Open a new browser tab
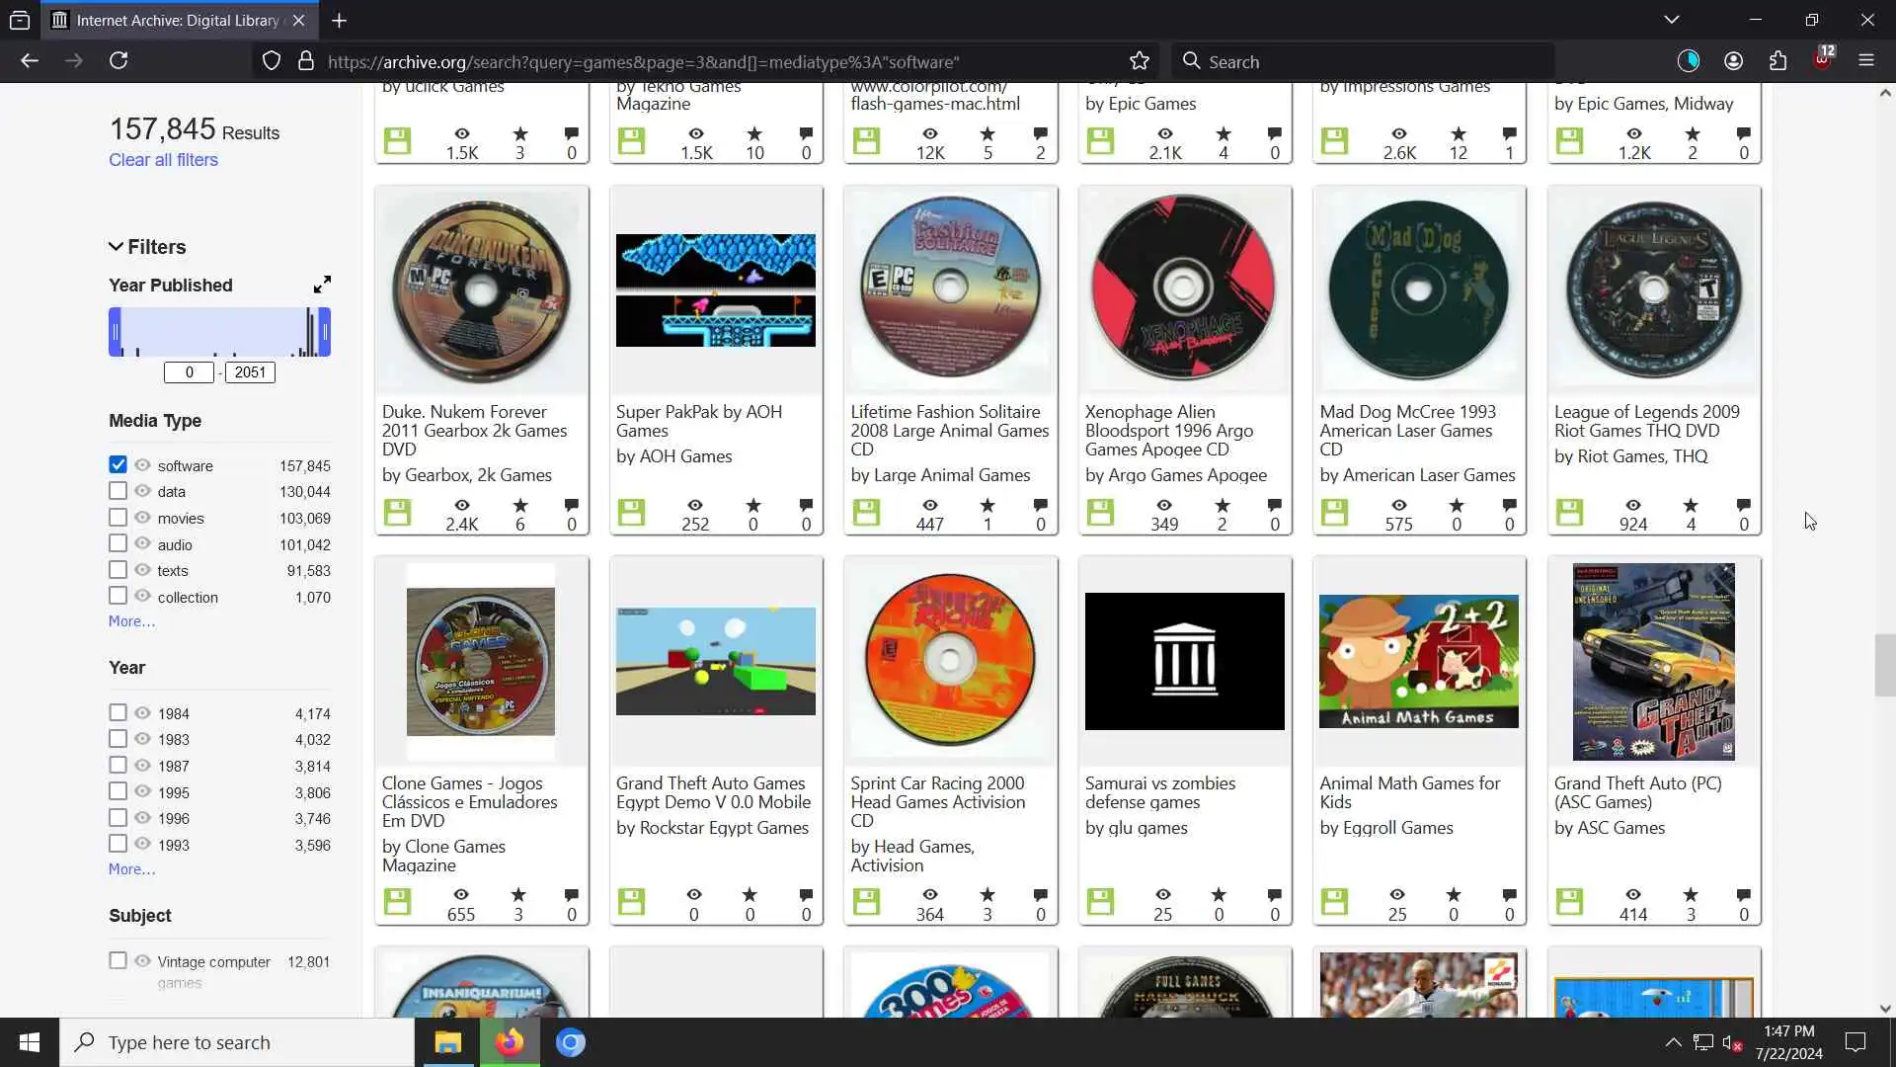The height and width of the screenshot is (1067, 1896). (339, 20)
